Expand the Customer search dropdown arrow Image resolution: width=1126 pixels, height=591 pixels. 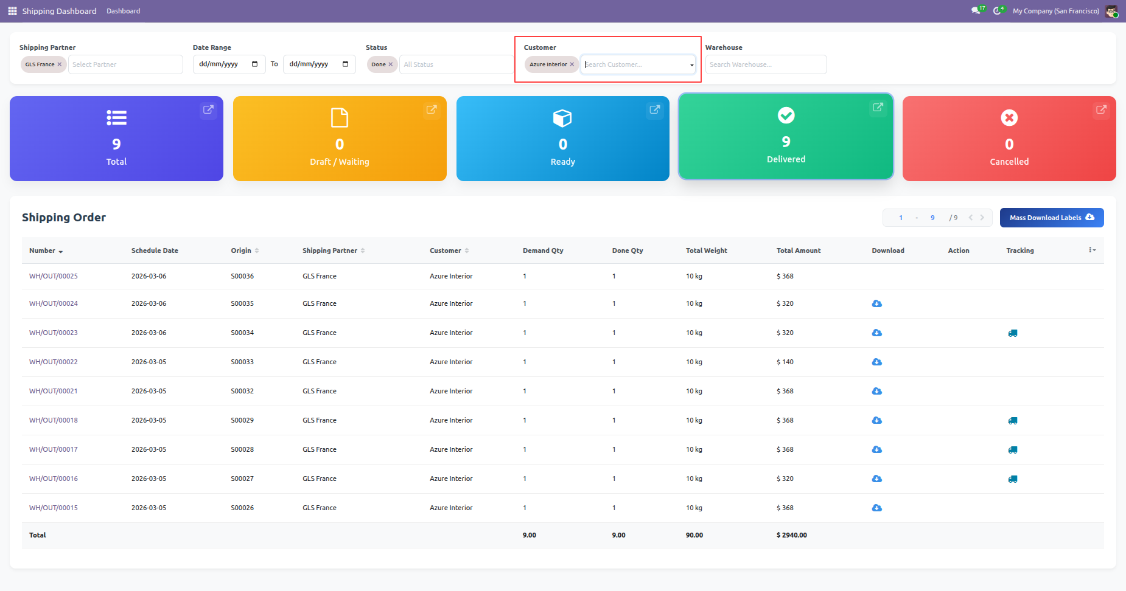[691, 65]
